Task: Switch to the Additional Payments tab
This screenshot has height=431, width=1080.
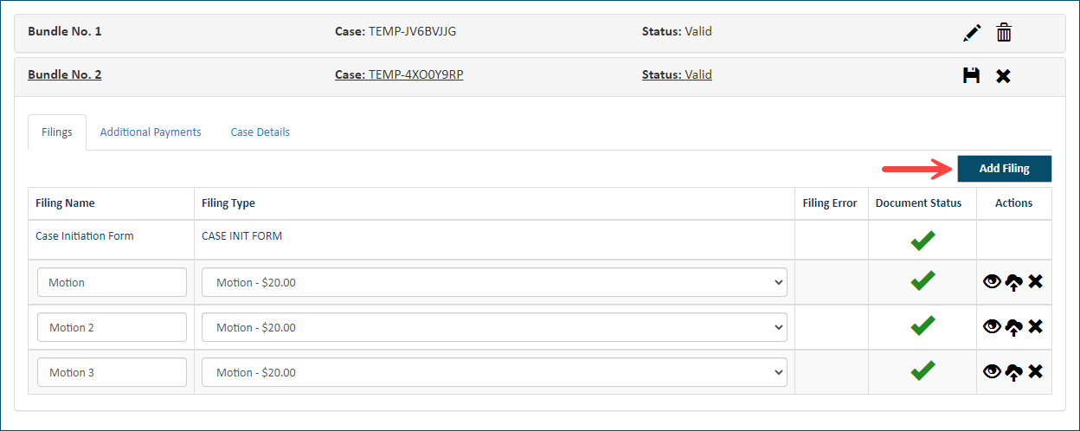Action: pyautogui.click(x=151, y=132)
